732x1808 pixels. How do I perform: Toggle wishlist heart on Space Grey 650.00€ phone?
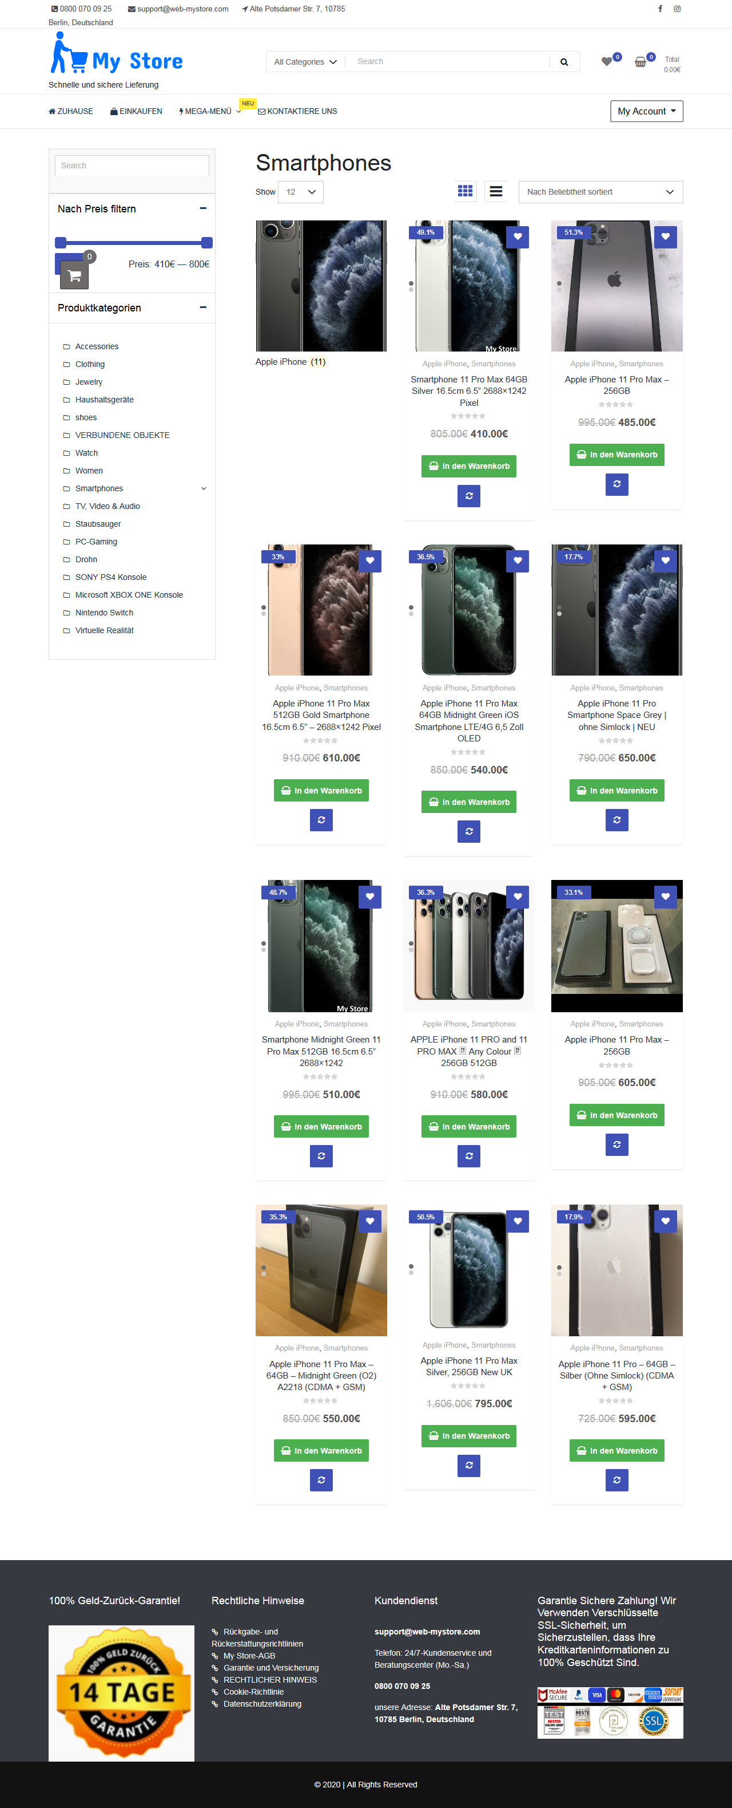[x=666, y=561]
